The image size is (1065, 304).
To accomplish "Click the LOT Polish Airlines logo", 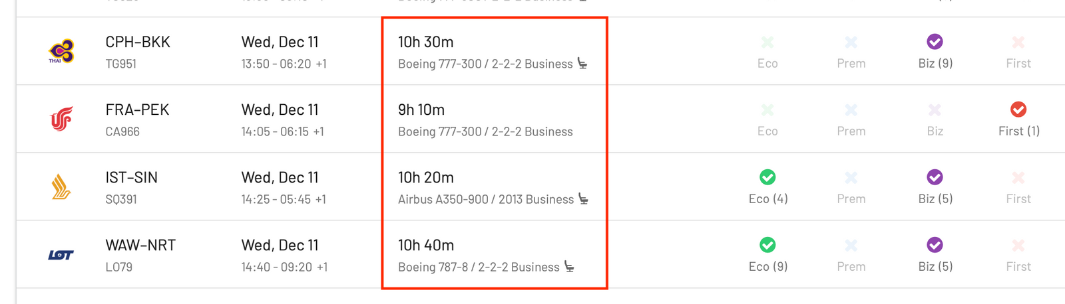I will pos(61,255).
